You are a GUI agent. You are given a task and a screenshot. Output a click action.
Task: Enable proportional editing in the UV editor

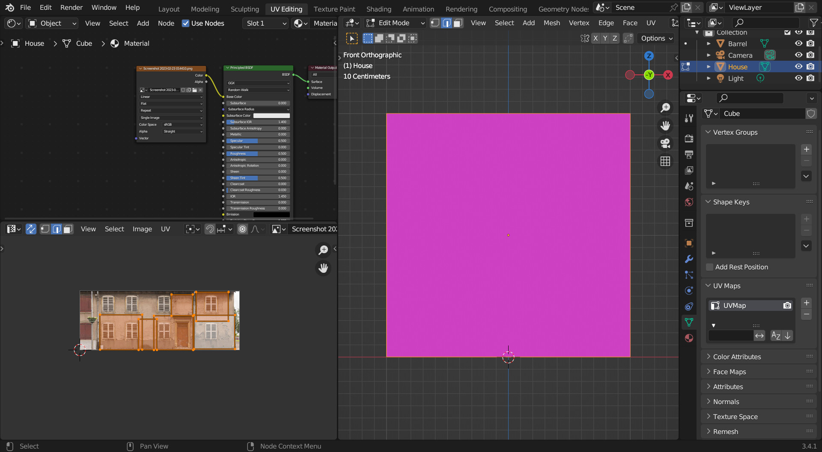[242, 229]
